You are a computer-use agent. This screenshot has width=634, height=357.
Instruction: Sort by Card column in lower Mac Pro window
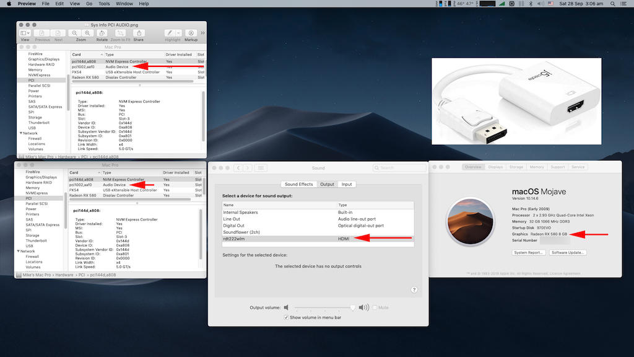click(x=84, y=172)
